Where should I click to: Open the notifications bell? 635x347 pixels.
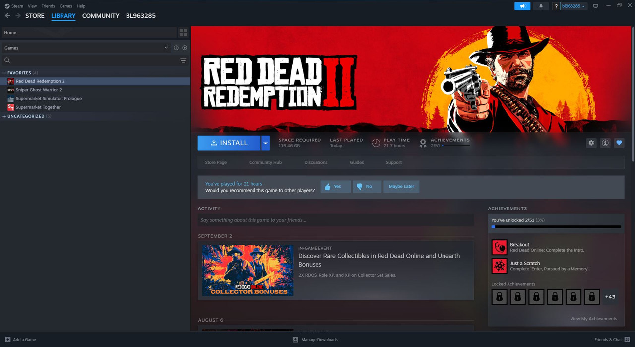541,6
